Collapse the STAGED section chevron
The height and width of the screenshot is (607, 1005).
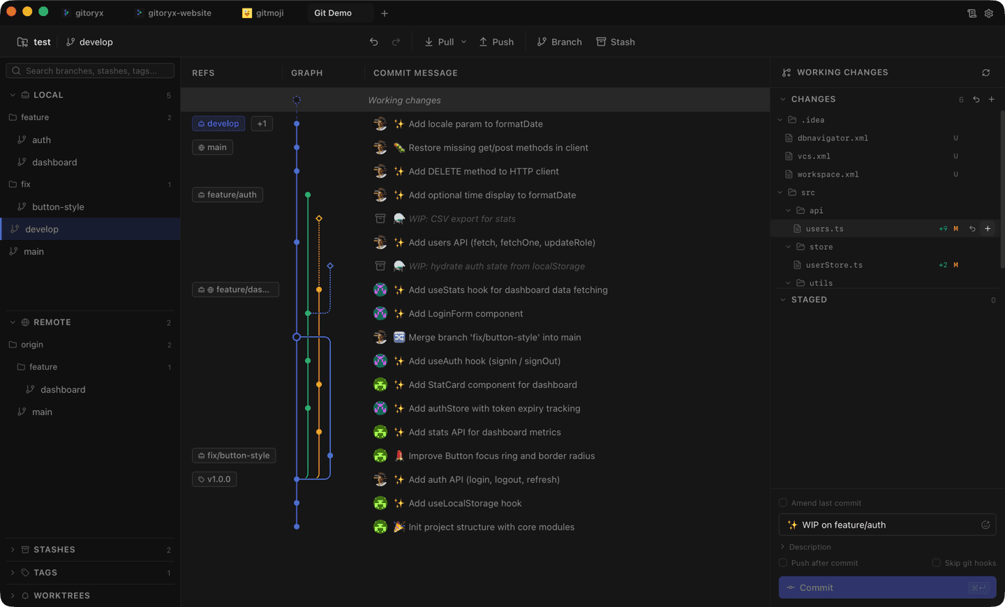783,299
